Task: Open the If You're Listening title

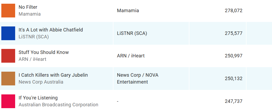Action: [x=38, y=98]
